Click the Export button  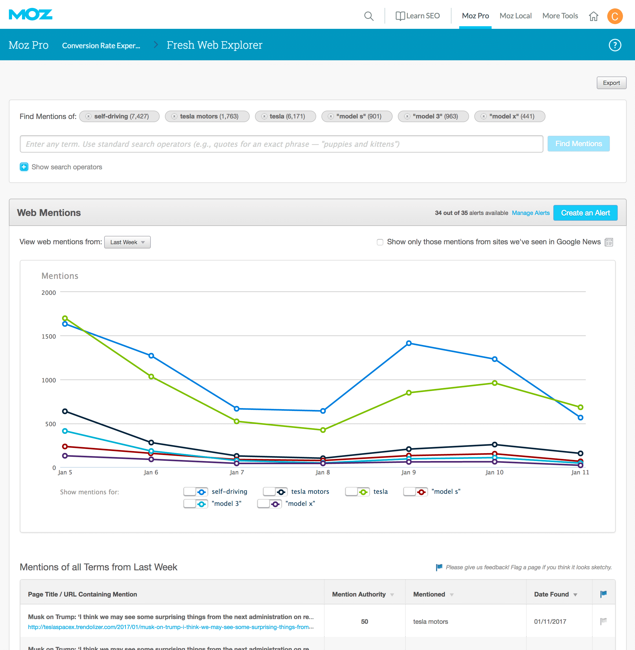click(611, 83)
